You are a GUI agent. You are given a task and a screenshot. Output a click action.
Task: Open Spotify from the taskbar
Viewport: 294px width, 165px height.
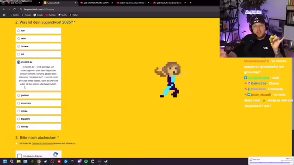point(86,161)
